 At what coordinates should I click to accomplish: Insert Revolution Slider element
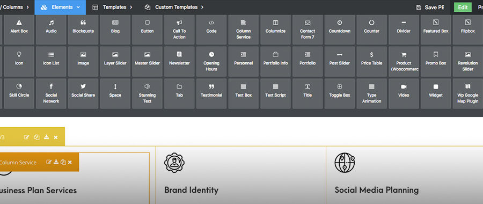click(x=467, y=62)
